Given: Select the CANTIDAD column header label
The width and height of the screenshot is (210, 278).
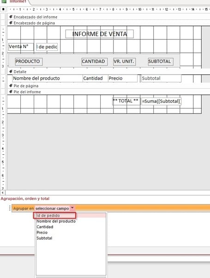Looking at the screenshot, I should 95,62.
